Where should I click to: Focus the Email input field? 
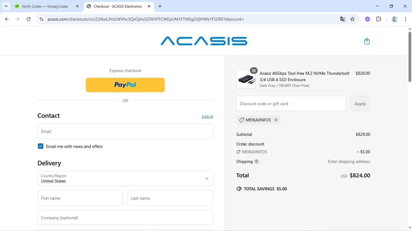point(125,131)
